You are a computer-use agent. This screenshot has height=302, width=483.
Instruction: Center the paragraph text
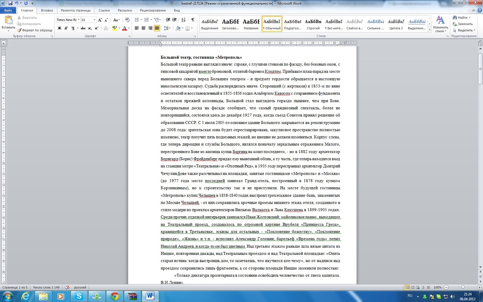pos(143,28)
